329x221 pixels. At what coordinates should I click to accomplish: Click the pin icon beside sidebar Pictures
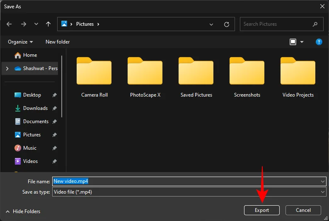(55, 135)
